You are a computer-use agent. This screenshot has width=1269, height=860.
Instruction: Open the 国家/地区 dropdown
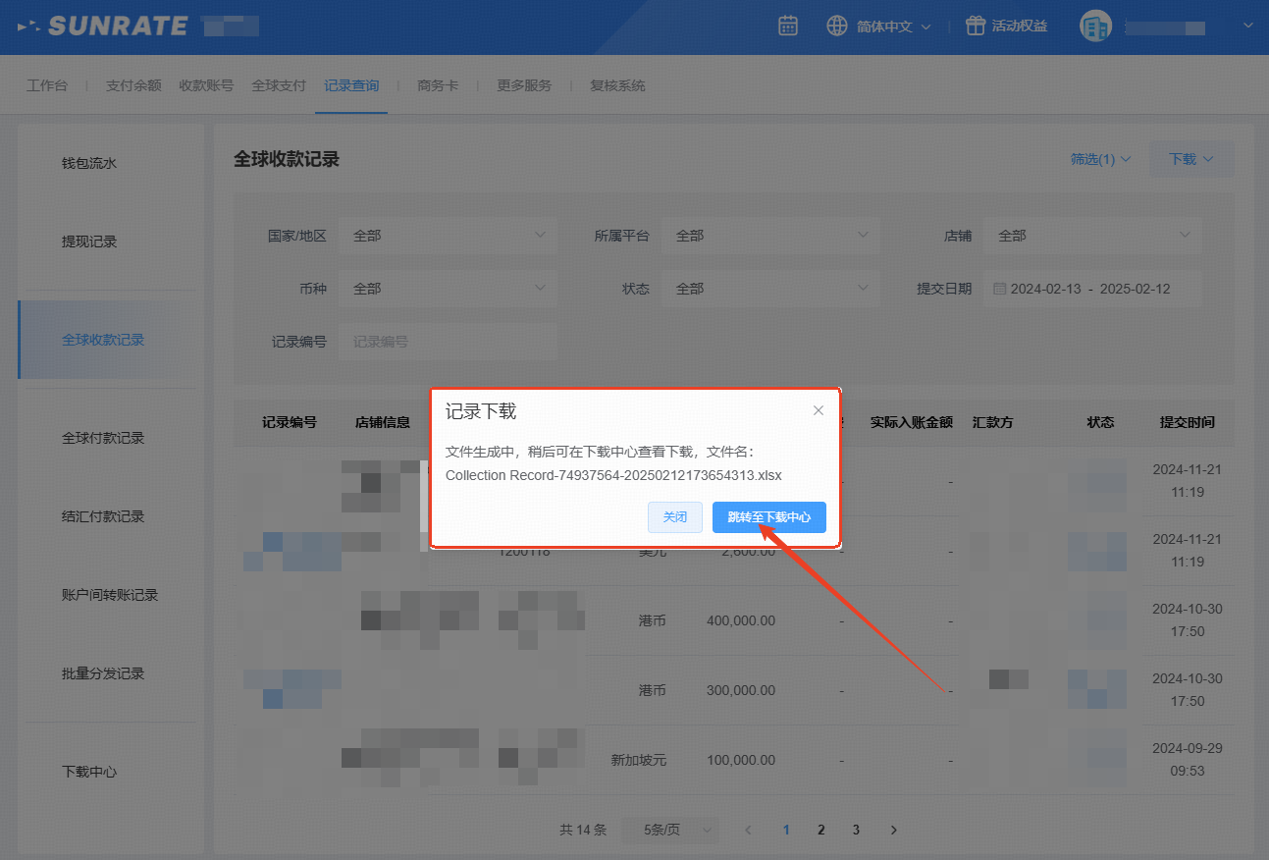coord(448,236)
